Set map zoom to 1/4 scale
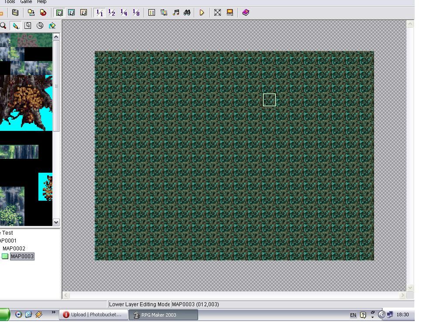447x335 pixels. [124, 13]
